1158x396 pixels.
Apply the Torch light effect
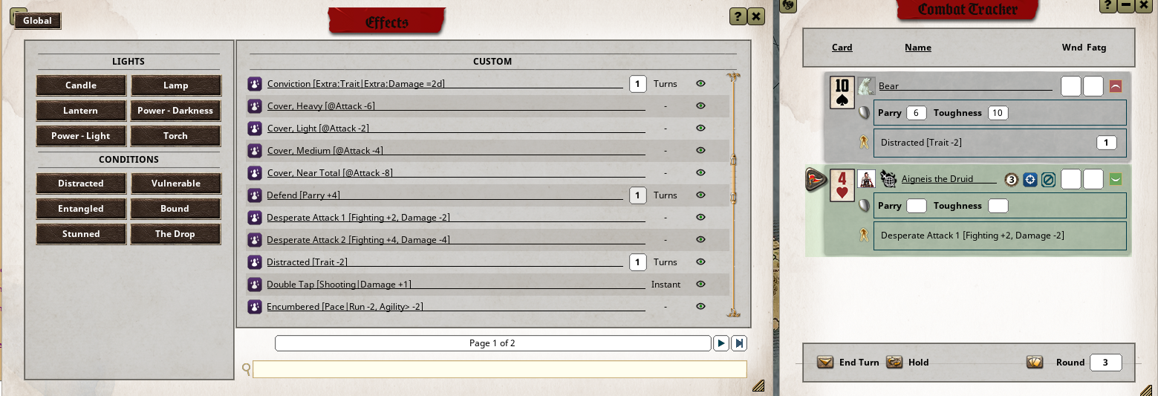tap(175, 136)
